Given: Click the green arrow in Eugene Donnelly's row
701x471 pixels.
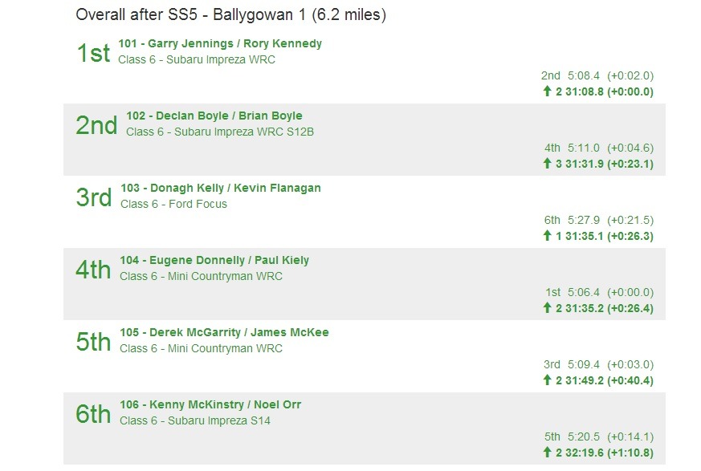Looking at the screenshot, I should [x=548, y=308].
